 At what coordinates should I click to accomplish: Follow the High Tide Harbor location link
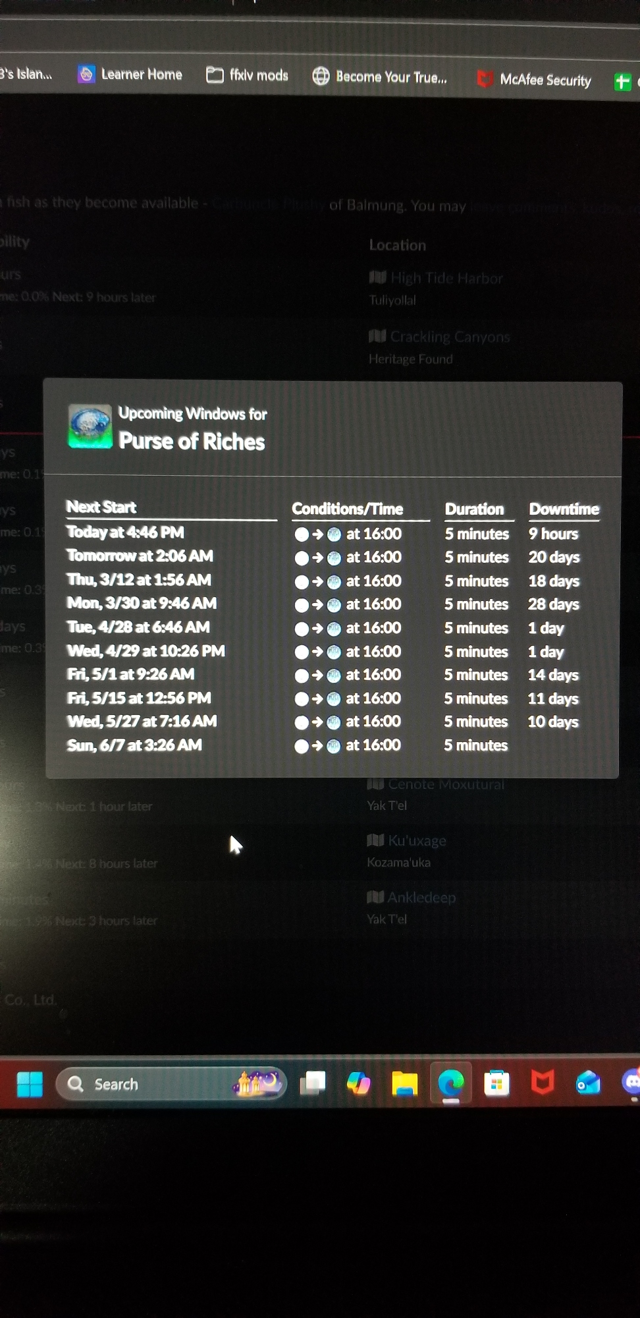point(446,278)
